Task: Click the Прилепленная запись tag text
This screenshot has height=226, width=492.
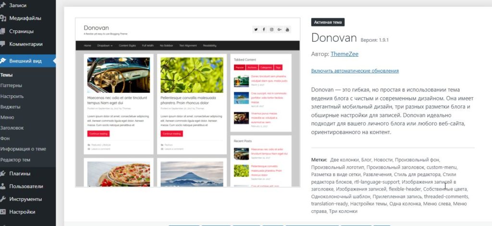Action: 397,197
